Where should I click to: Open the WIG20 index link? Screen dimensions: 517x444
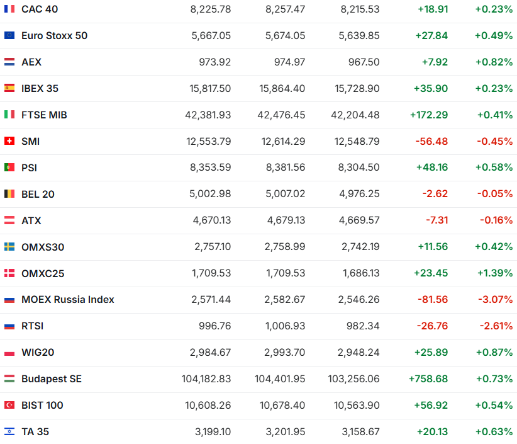(38, 353)
